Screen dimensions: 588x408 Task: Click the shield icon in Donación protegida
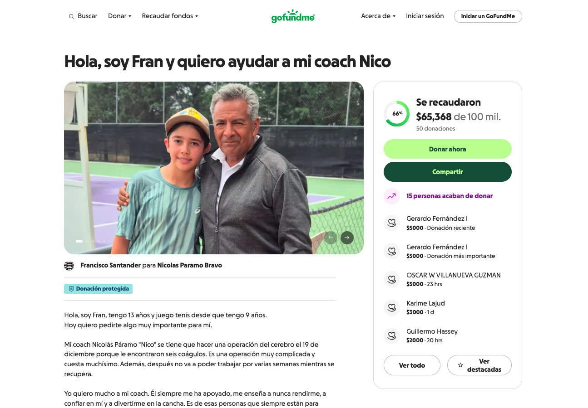coord(71,289)
